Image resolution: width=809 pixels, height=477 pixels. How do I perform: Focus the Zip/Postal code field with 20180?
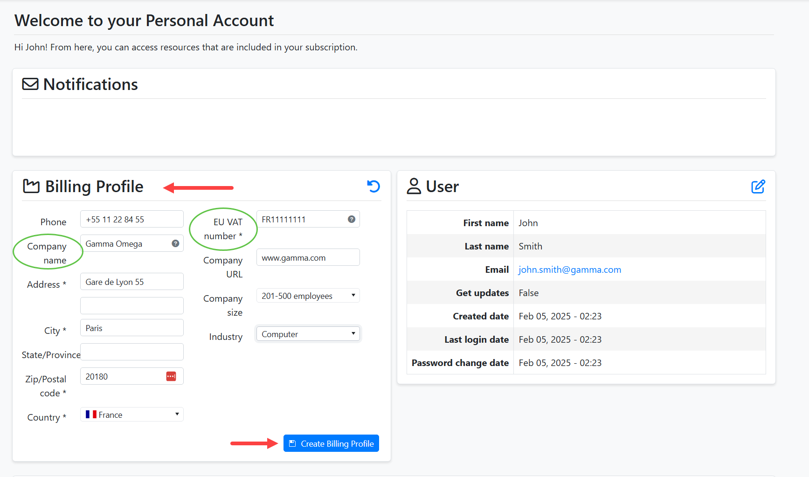coord(132,376)
